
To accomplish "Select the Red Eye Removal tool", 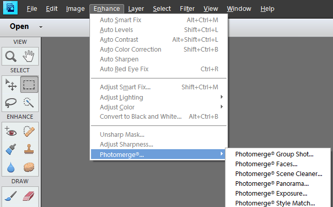I will click(x=10, y=131).
